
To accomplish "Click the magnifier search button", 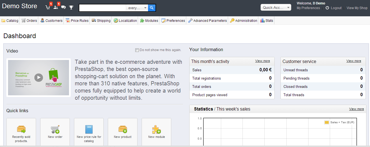I will (x=152, y=8).
